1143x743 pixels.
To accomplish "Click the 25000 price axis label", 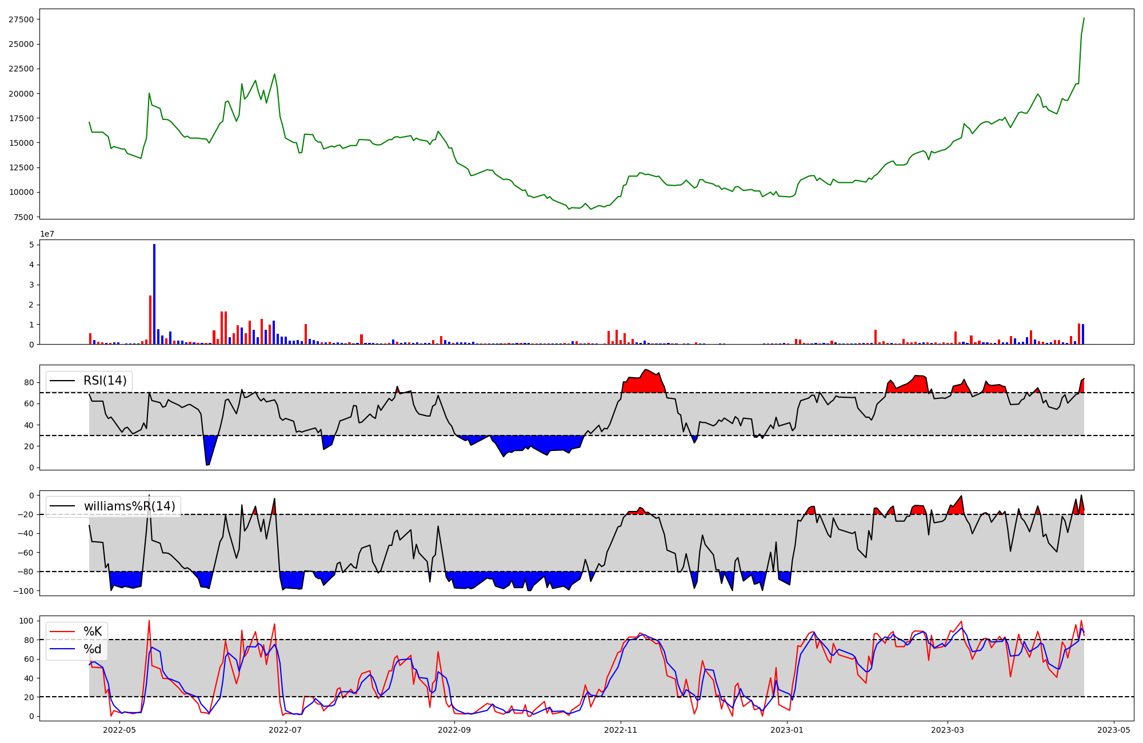I will [21, 44].
